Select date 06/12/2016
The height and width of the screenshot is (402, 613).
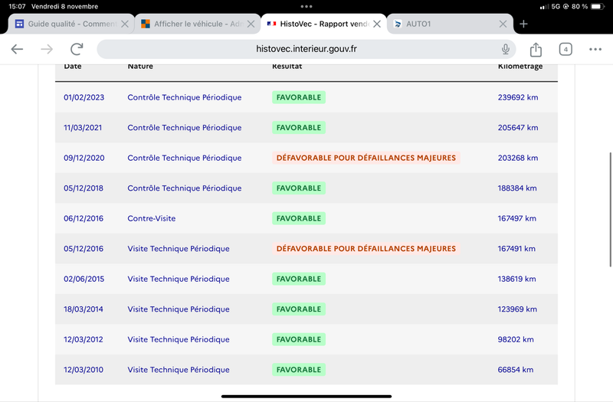coord(84,218)
